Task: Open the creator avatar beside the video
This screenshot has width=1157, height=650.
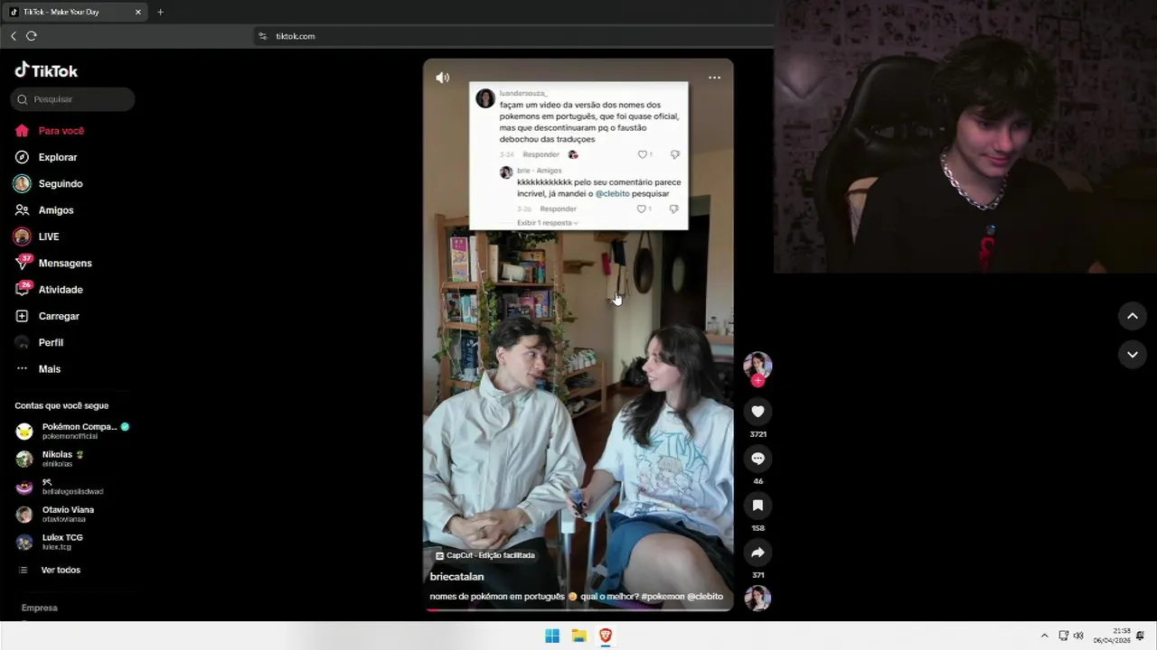Action: click(x=757, y=365)
